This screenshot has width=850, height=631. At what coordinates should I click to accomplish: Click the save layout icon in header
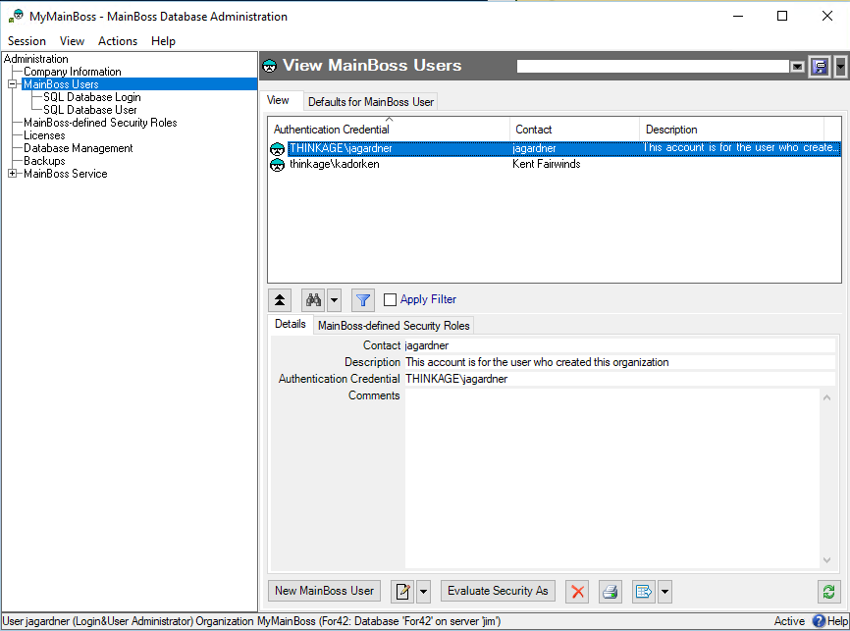(x=820, y=67)
